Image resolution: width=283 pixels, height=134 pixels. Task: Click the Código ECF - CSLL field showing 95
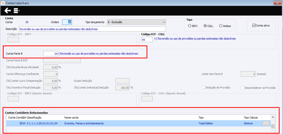click(x=147, y=39)
